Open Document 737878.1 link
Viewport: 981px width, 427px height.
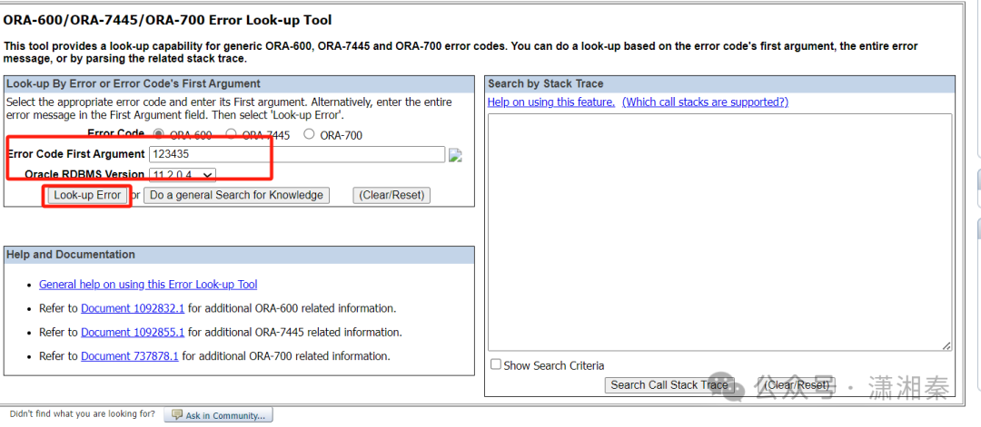(130, 355)
